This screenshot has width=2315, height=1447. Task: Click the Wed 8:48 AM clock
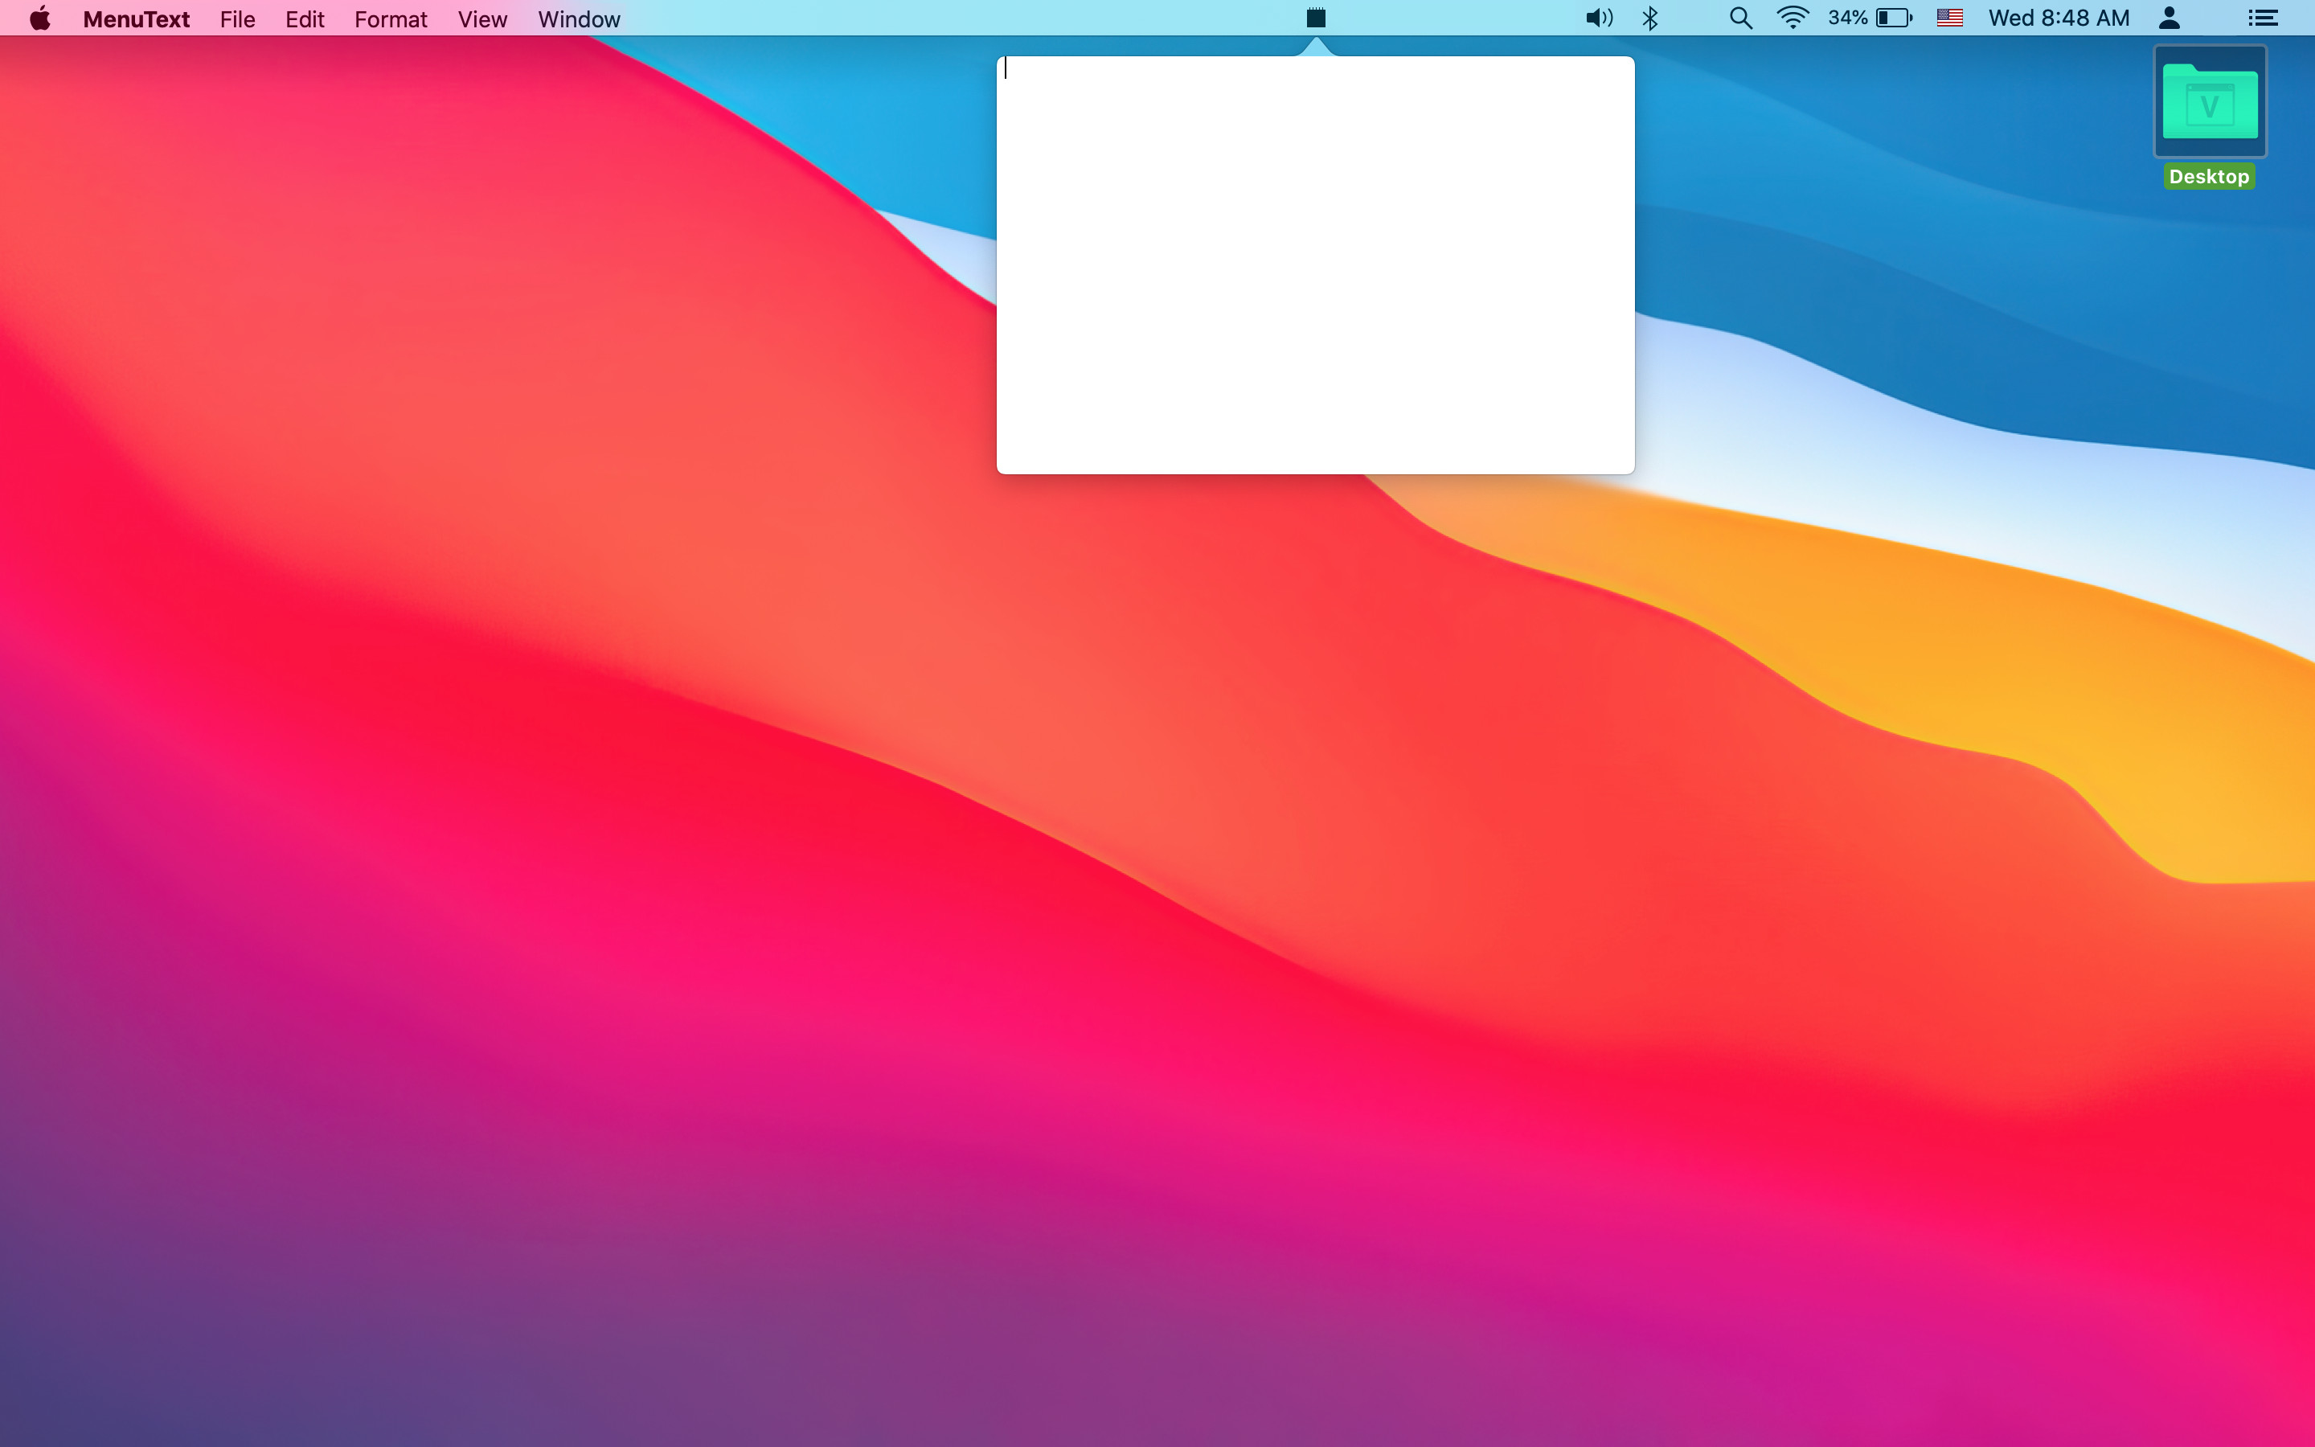click(2059, 18)
